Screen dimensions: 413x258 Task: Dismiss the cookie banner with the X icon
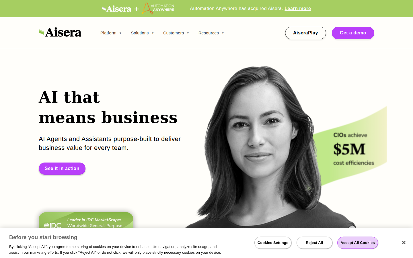tap(404, 243)
